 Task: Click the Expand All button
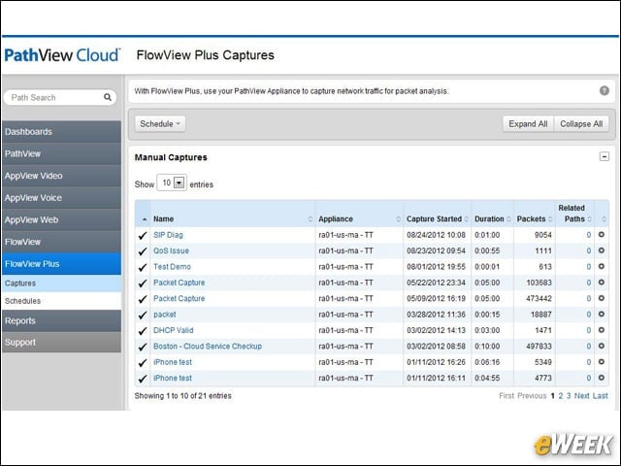[528, 124]
